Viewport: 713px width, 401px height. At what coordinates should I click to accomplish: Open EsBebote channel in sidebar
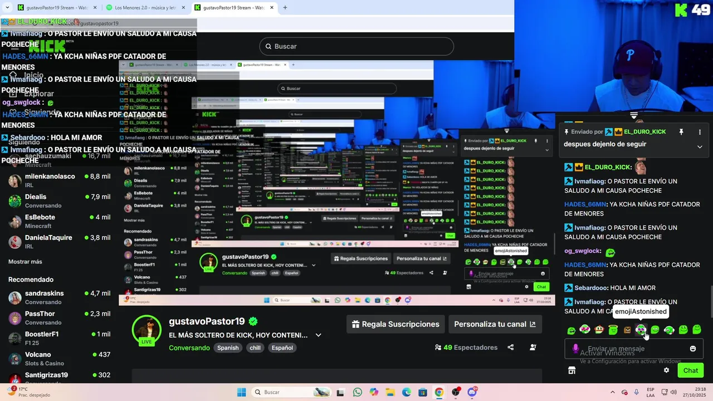[x=59, y=221]
